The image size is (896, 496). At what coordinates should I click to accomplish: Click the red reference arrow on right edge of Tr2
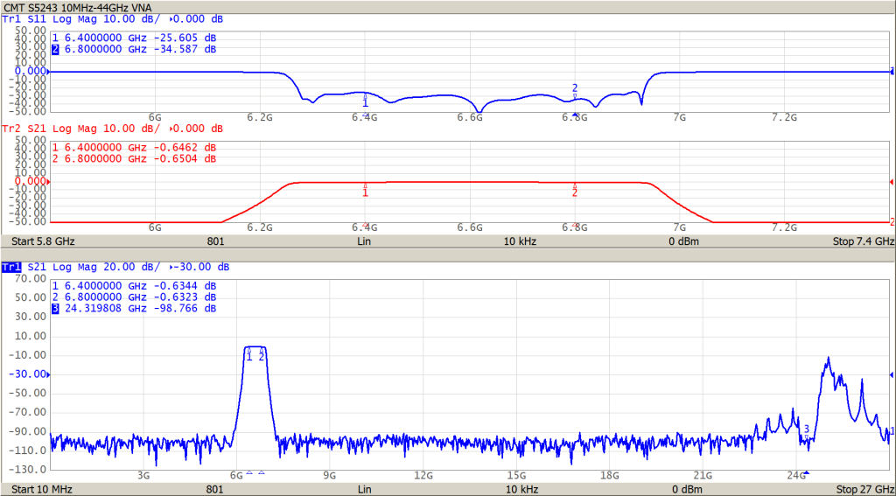pyautogui.click(x=891, y=182)
